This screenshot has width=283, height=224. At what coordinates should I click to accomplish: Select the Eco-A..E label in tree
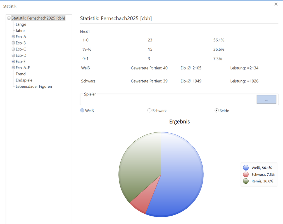click(23, 68)
